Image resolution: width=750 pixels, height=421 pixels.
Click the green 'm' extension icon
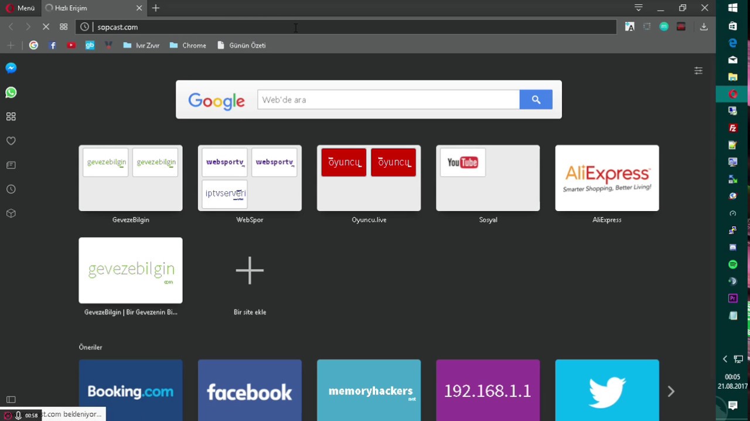coord(664,27)
